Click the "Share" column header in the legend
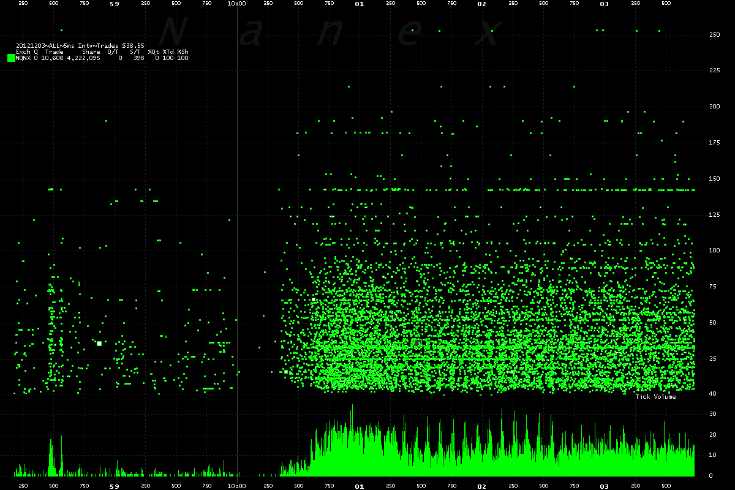The width and height of the screenshot is (735, 490). [91, 51]
